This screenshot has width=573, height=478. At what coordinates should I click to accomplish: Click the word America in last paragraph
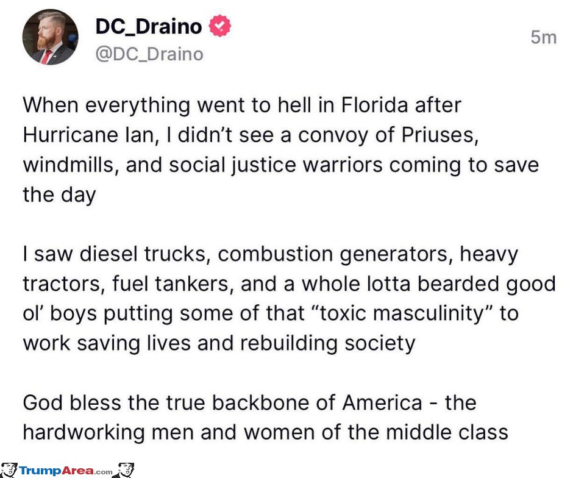coord(382,403)
